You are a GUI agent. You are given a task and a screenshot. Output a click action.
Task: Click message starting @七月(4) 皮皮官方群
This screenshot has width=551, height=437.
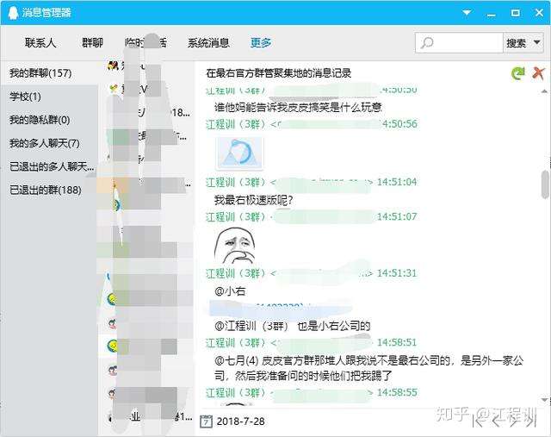pos(368,368)
